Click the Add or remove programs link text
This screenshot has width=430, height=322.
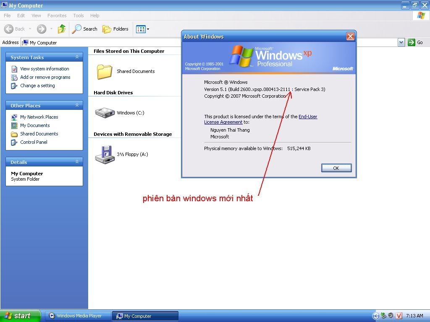[x=45, y=78]
